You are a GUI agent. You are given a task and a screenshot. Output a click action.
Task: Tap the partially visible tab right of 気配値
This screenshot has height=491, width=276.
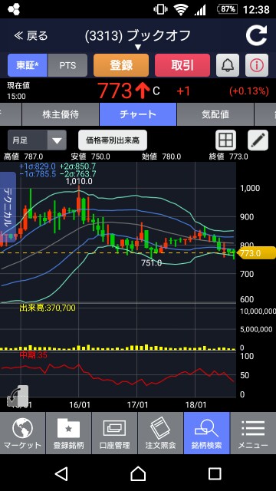pyautogui.click(x=265, y=114)
